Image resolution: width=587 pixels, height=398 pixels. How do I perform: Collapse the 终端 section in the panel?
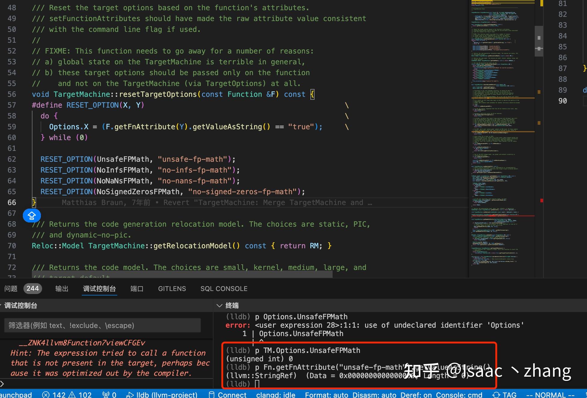point(220,305)
